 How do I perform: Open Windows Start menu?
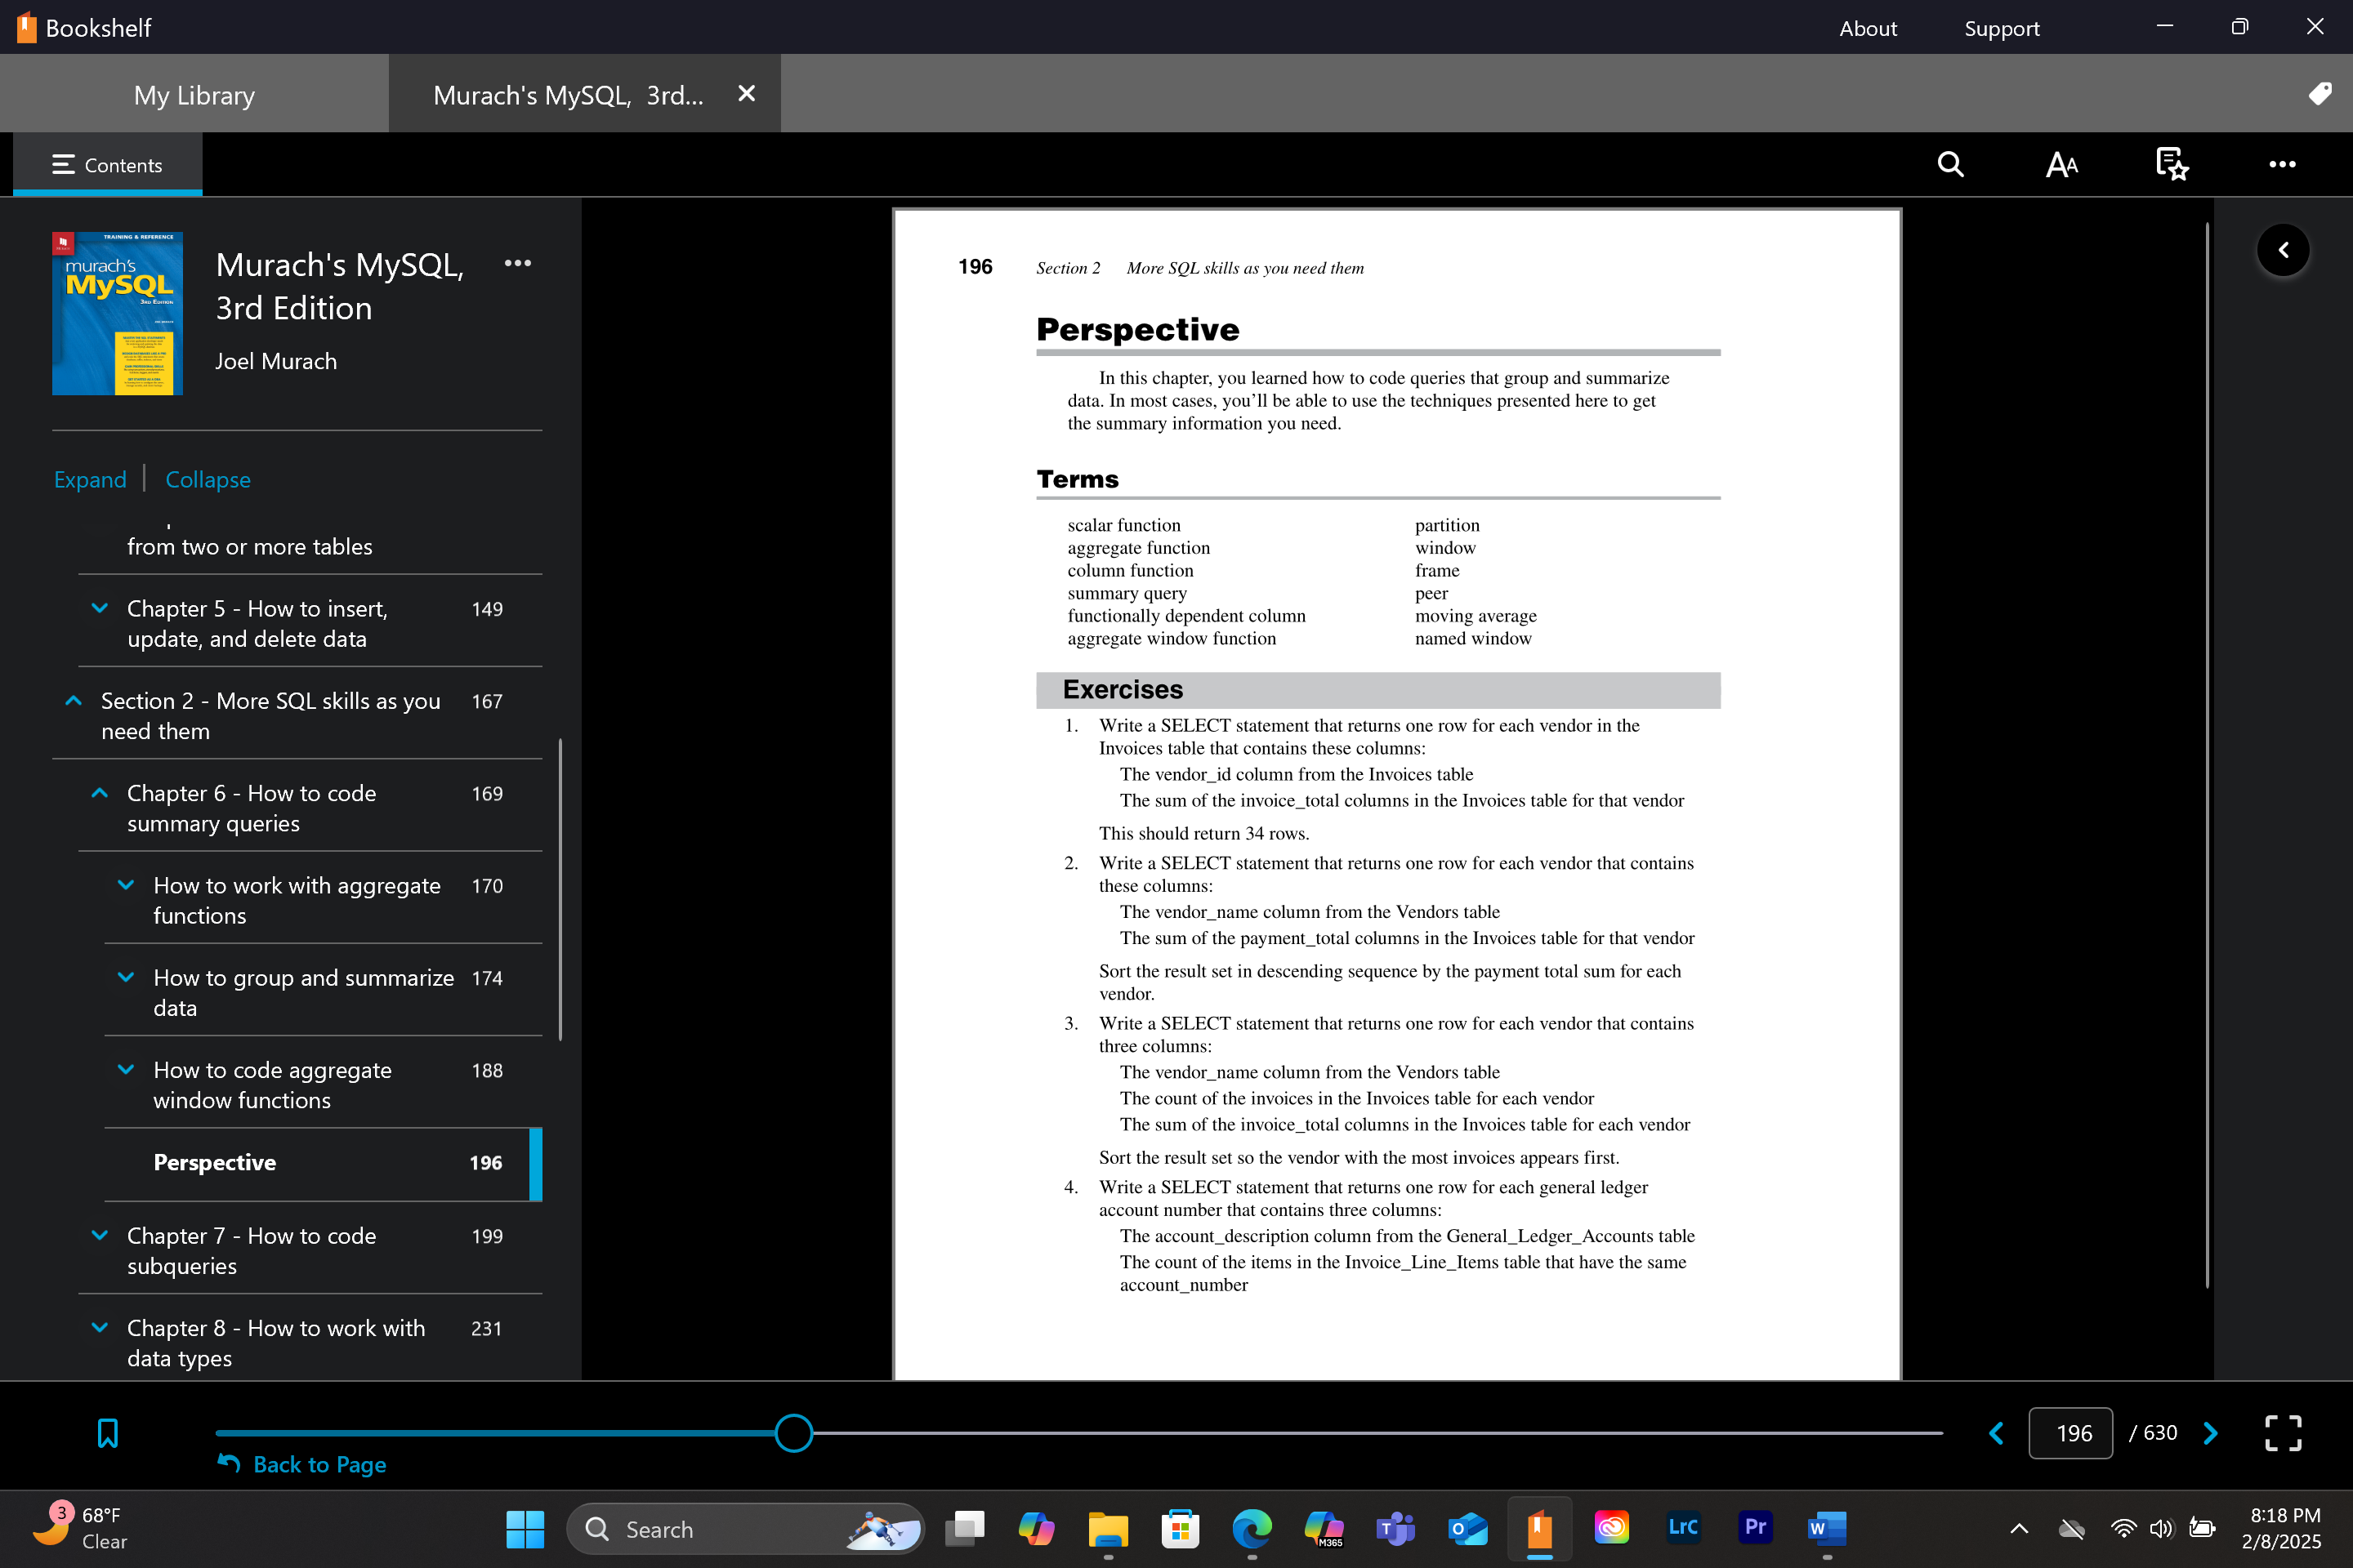[x=525, y=1529]
